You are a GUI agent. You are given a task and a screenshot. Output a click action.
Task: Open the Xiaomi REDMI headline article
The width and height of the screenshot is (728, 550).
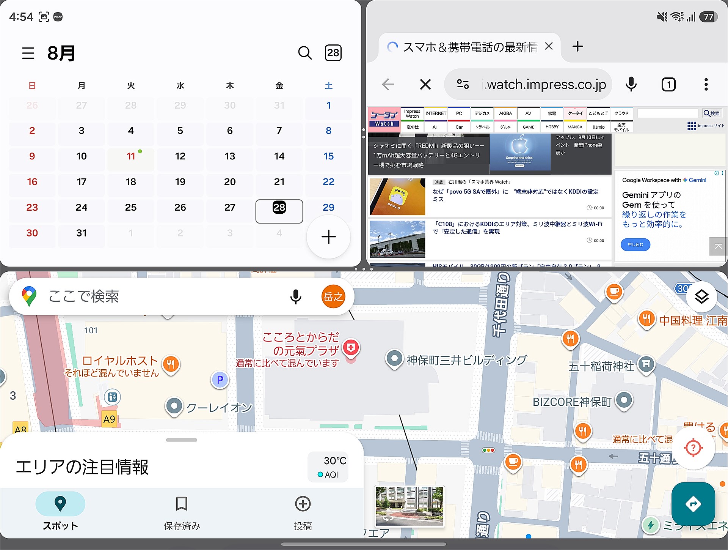pos(428,155)
